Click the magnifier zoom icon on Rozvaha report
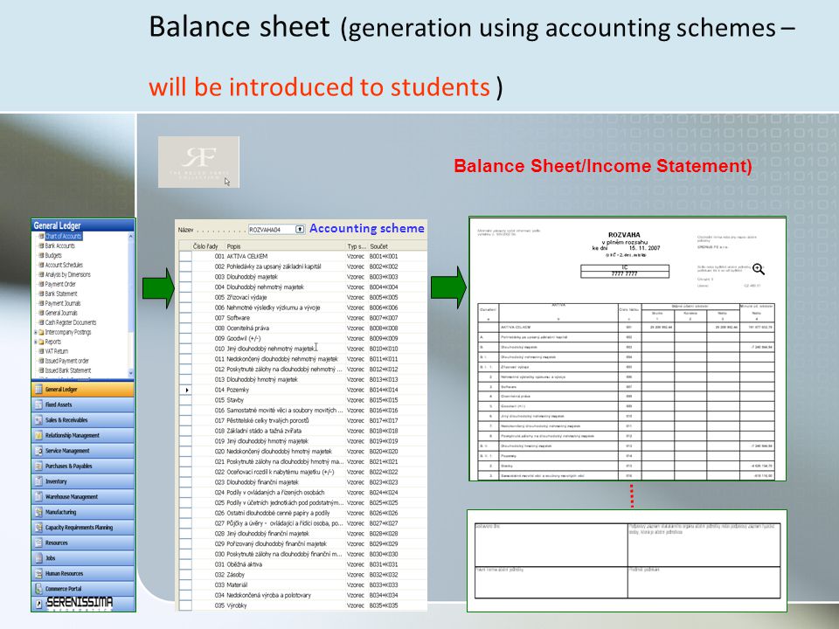Image resolution: width=839 pixels, height=629 pixels. [759, 269]
